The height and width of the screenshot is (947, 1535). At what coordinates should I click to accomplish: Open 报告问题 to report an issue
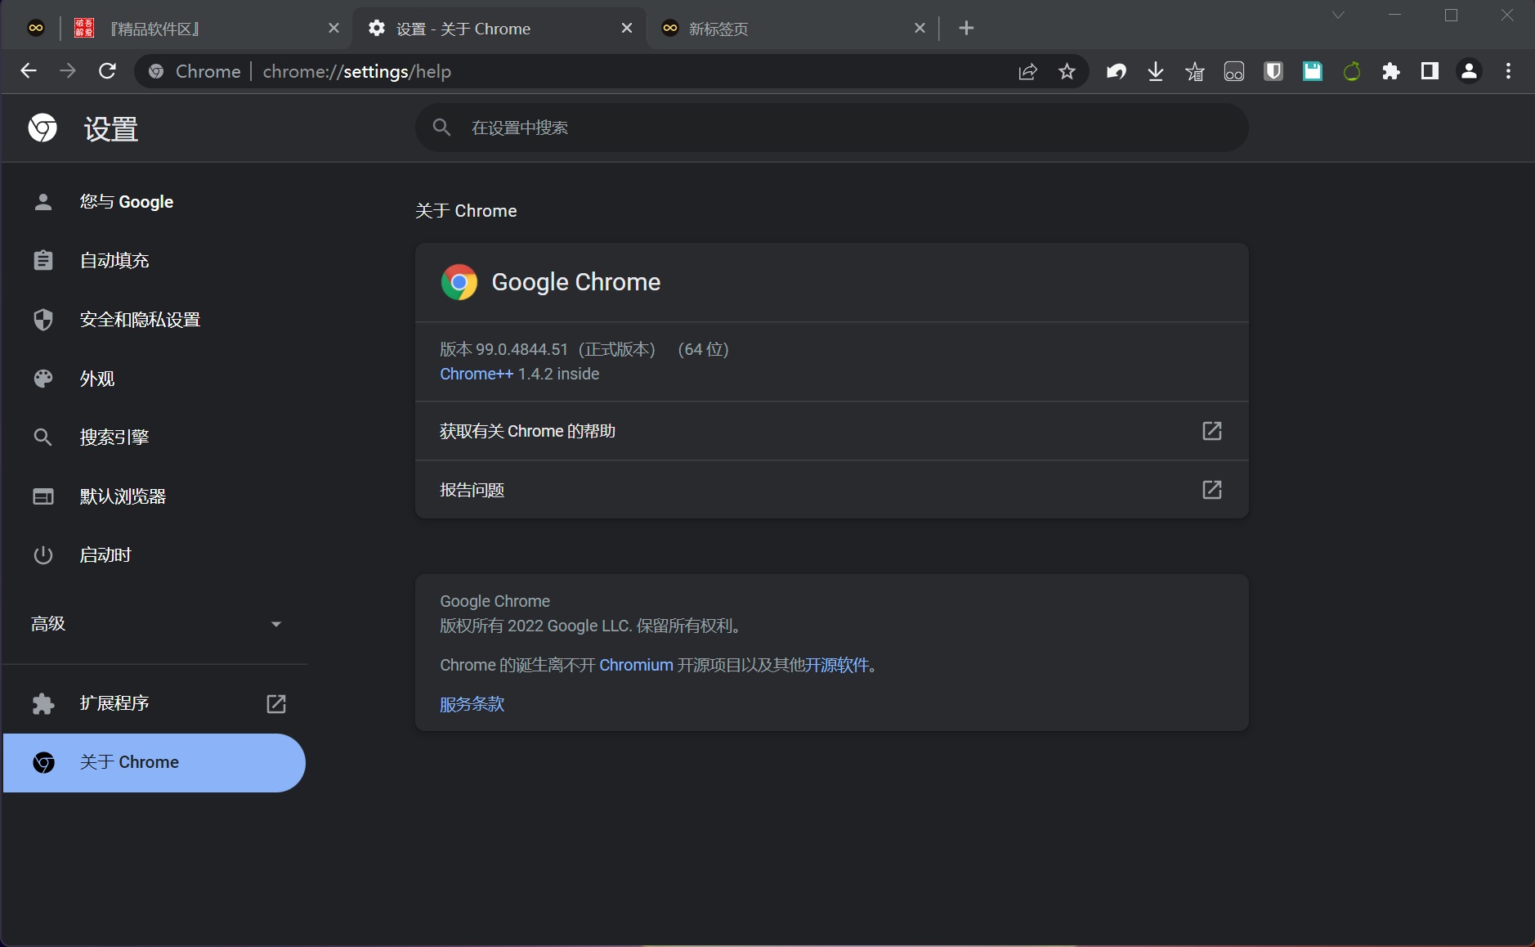[x=831, y=489]
